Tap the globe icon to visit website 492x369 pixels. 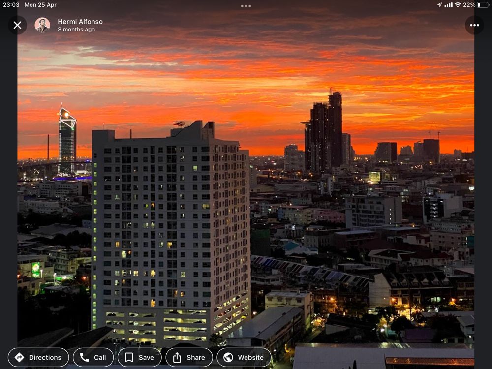coord(228,357)
